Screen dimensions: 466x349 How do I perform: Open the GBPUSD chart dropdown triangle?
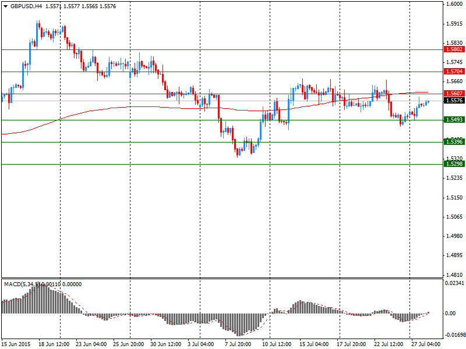point(6,6)
